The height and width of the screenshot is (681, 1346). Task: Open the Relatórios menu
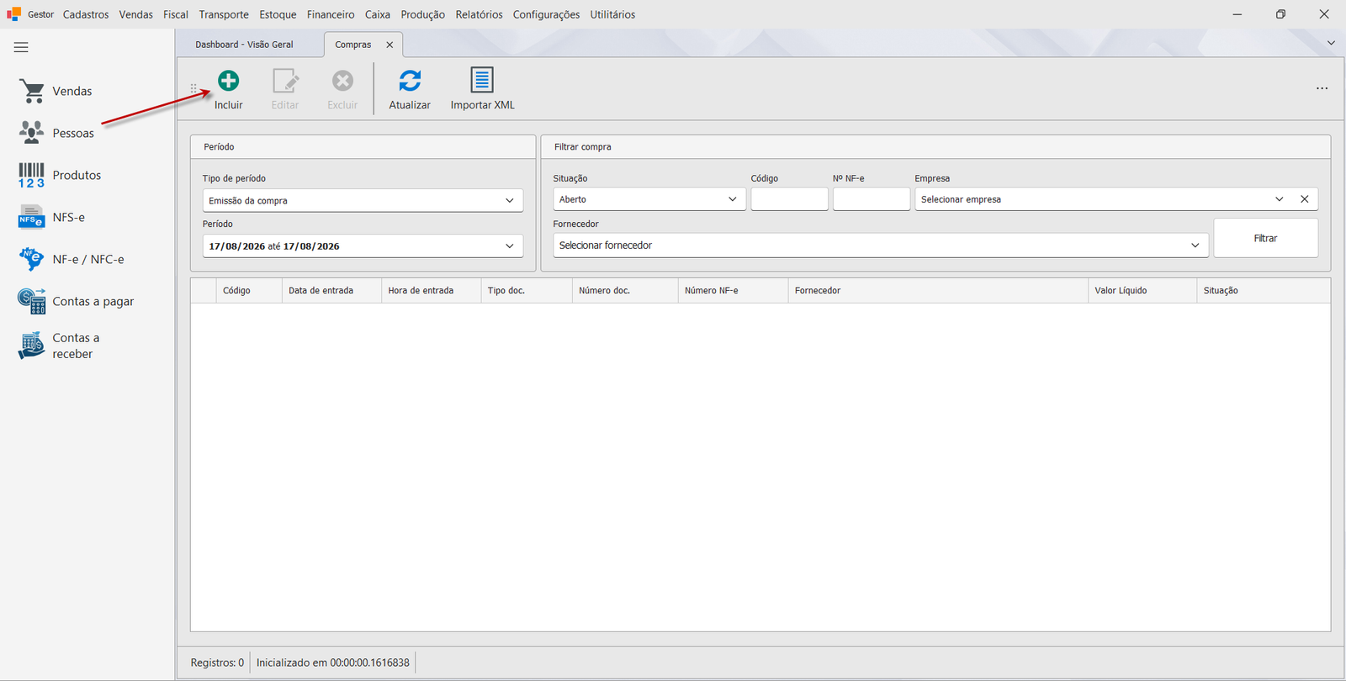[x=479, y=14]
